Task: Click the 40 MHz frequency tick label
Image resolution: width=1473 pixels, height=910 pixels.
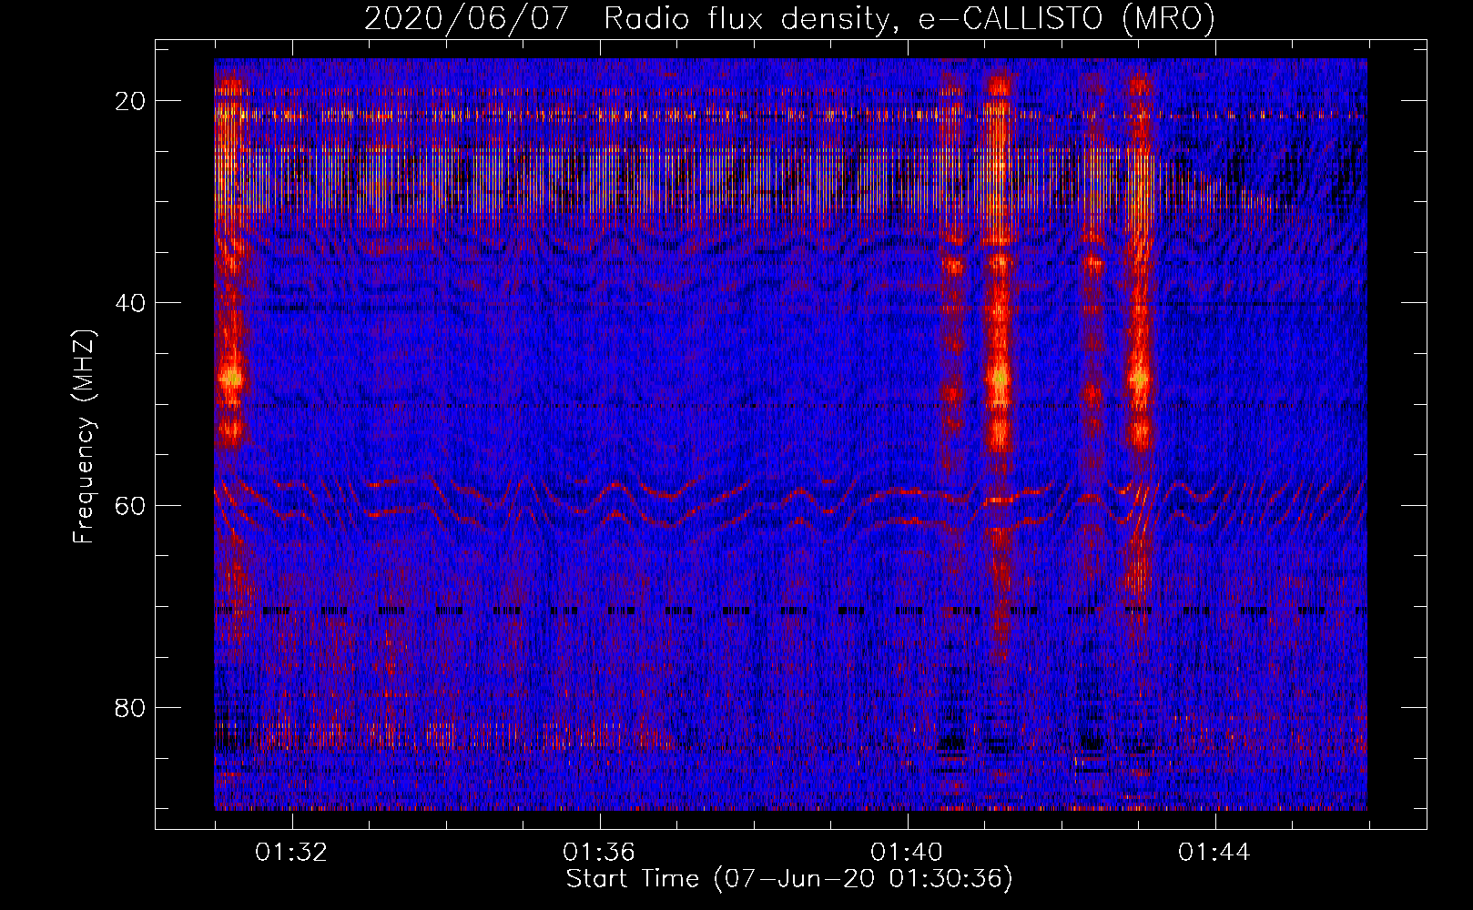Action: point(130,303)
